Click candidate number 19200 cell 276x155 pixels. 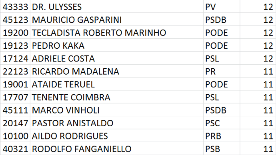(15, 32)
